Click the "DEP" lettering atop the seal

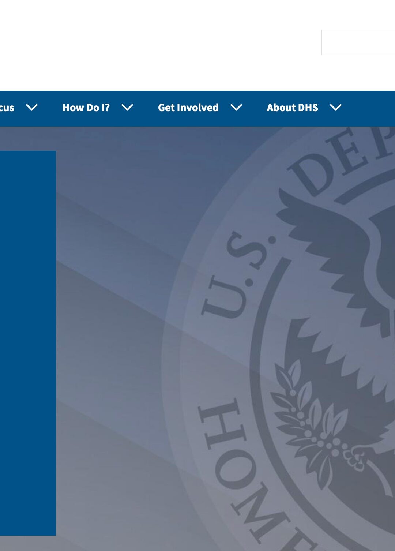click(x=340, y=161)
